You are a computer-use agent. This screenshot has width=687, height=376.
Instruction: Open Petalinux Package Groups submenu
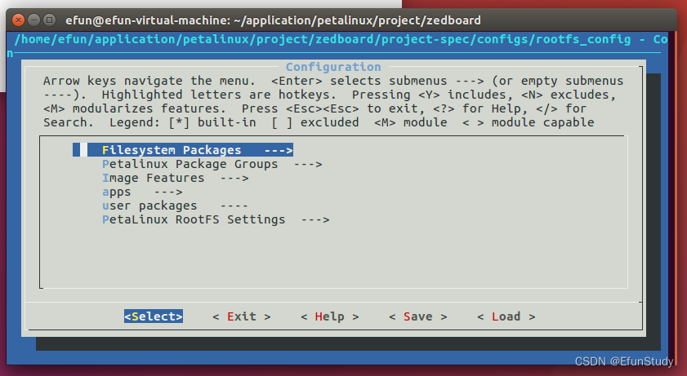click(212, 164)
